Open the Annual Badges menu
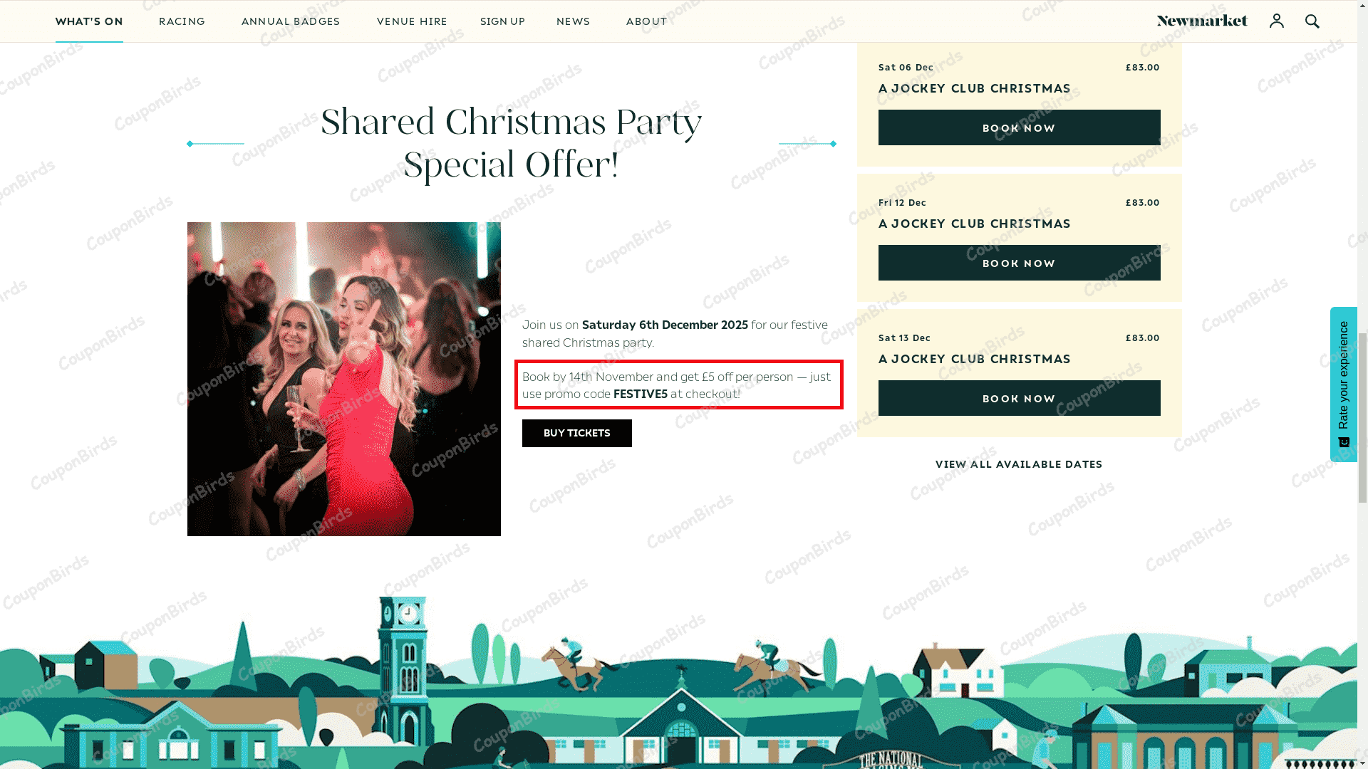 click(291, 21)
